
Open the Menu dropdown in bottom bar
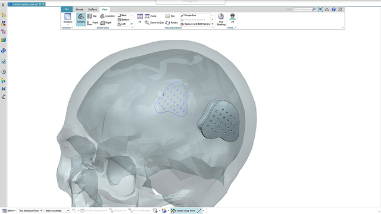click(9, 210)
